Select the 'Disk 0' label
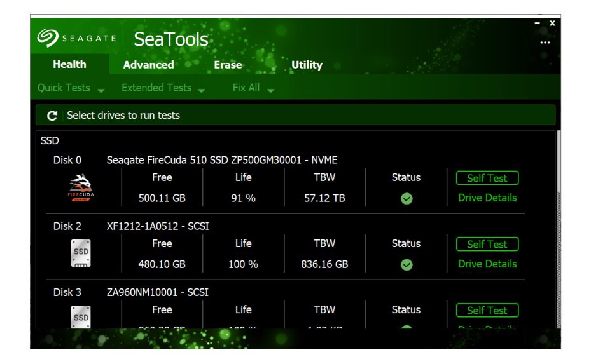This screenshot has width=591, height=364. (67, 160)
